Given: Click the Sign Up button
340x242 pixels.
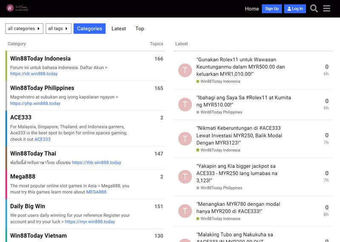Looking at the screenshot, I should click(x=272, y=9).
